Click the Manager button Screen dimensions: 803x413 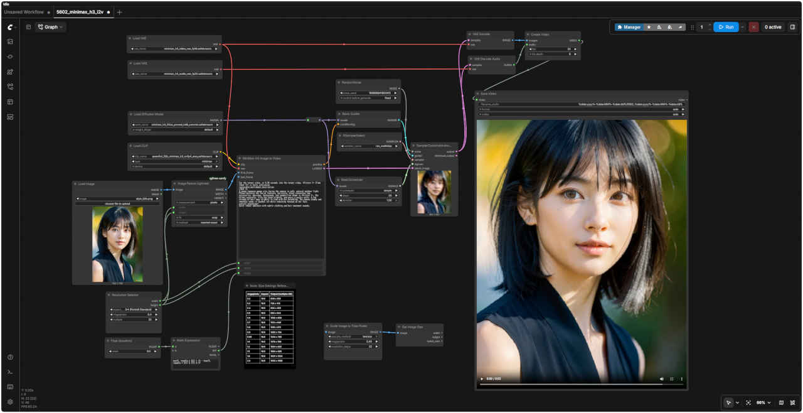[x=629, y=27]
